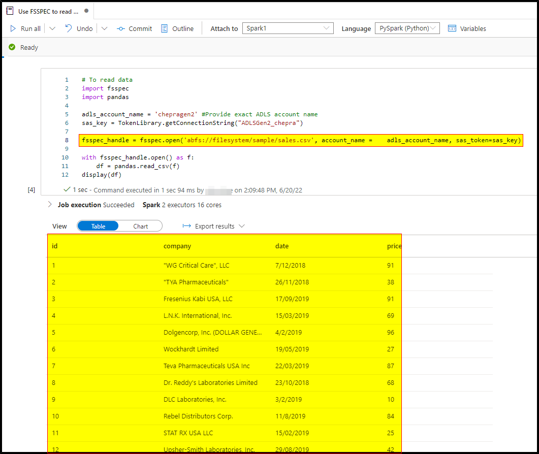Click the "TYA Pharmaceuticals" cell
Screen dimensions: 539x454
click(196, 282)
